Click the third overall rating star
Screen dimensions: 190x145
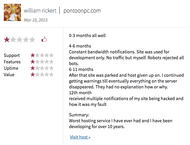click(20, 40)
